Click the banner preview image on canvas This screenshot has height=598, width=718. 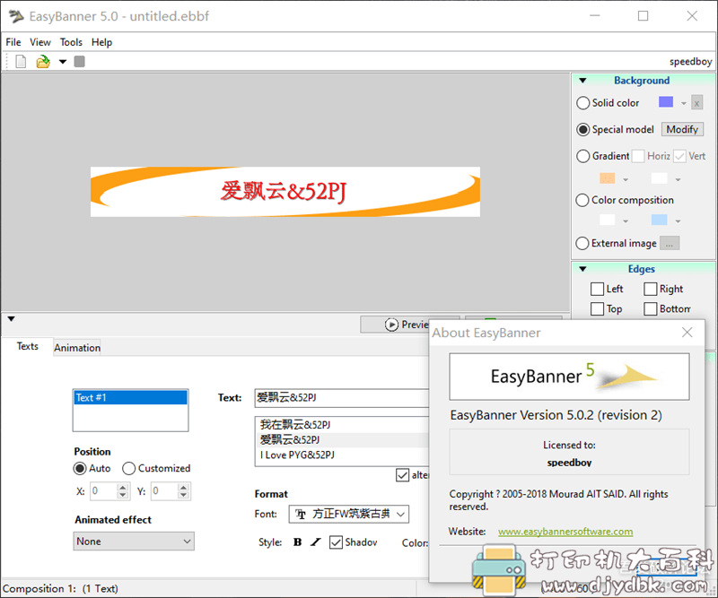pyautogui.click(x=285, y=192)
